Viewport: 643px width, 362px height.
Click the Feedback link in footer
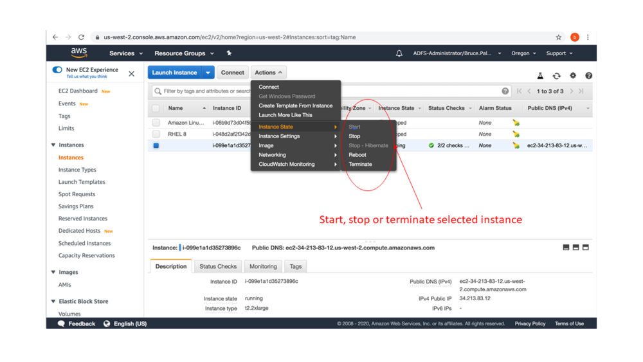click(x=77, y=324)
